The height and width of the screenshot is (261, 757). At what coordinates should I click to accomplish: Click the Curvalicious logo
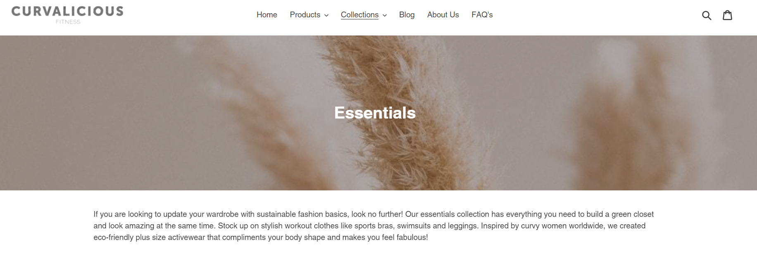tap(67, 15)
